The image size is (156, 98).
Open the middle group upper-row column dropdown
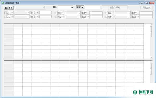pyautogui.click(x=73, y=13)
